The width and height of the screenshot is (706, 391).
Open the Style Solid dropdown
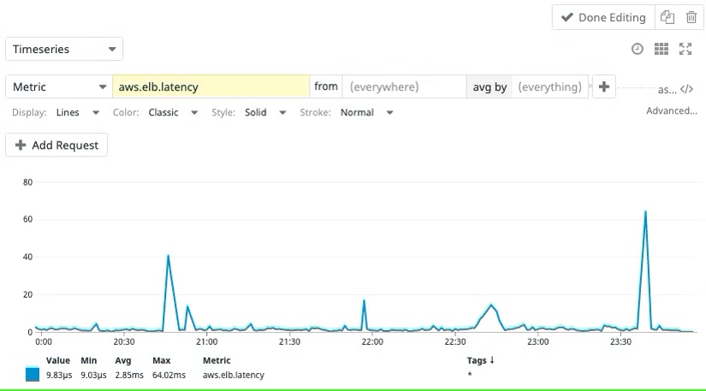coord(264,112)
